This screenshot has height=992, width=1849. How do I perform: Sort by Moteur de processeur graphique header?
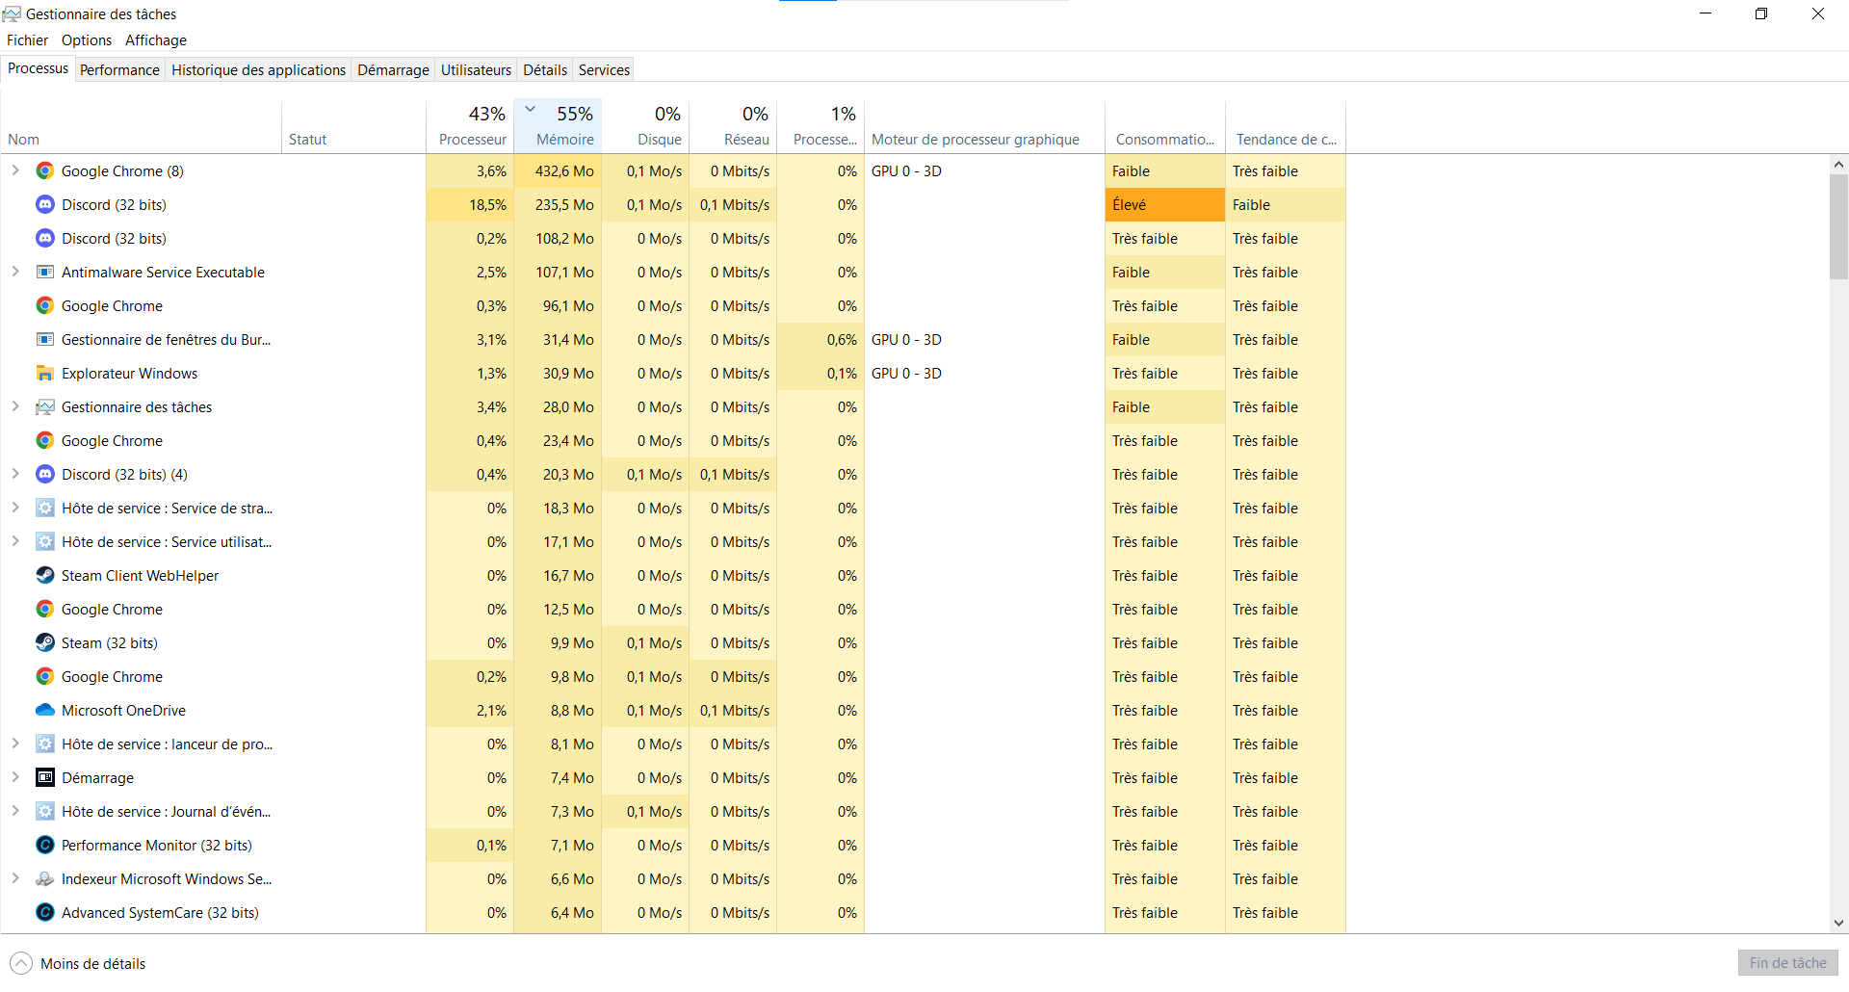[984, 126]
